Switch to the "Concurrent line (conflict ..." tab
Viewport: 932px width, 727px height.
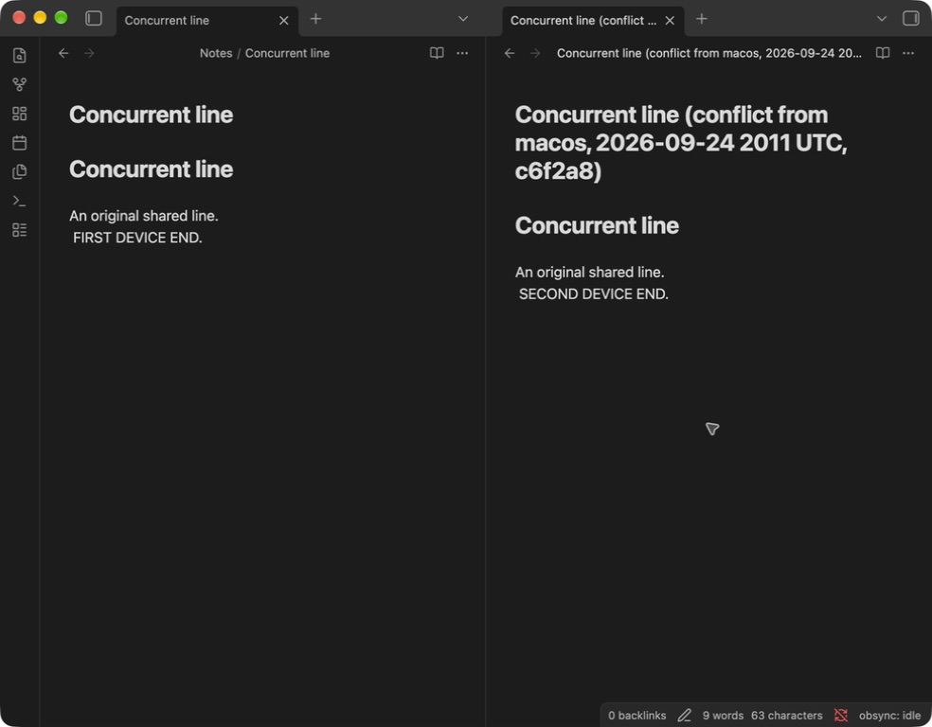593,20
